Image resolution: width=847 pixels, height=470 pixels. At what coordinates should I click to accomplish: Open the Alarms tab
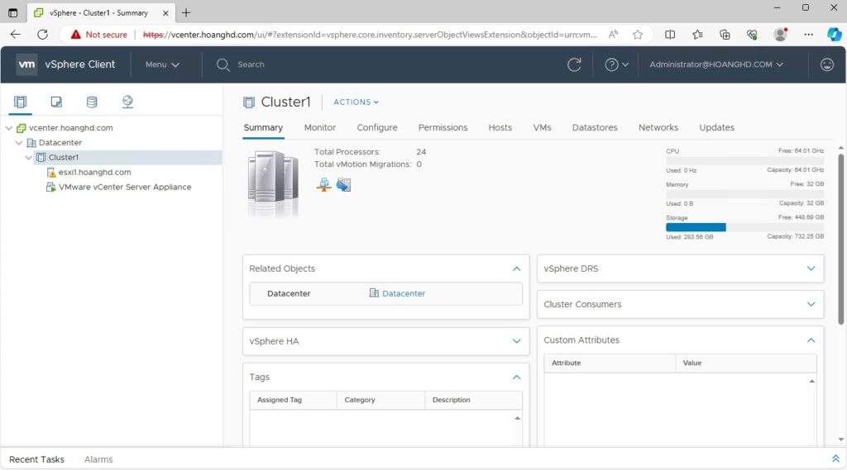tap(98, 459)
